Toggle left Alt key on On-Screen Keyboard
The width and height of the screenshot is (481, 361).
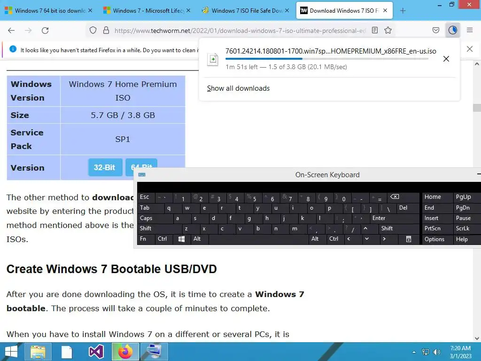(x=199, y=239)
